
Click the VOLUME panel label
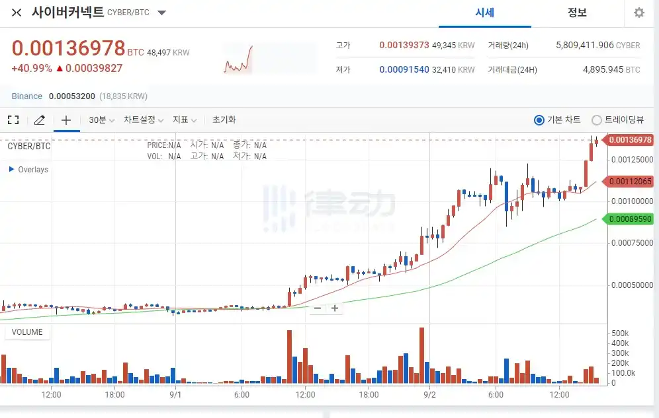(x=27, y=332)
